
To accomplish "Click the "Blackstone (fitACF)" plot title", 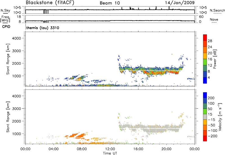I will [x=50, y=3].
